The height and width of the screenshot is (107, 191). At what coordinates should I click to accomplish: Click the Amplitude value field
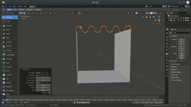[x=43, y=85]
